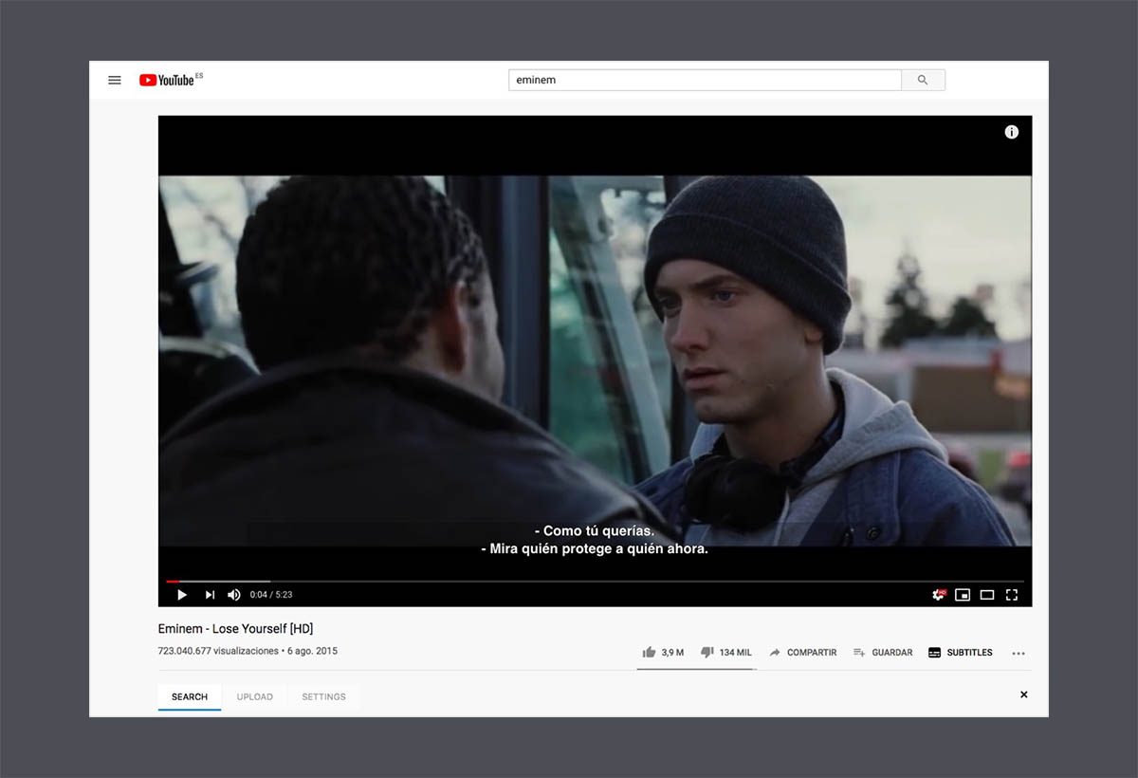Open the hamburger guide menu
Image resolution: width=1138 pixels, height=778 pixels.
(115, 81)
